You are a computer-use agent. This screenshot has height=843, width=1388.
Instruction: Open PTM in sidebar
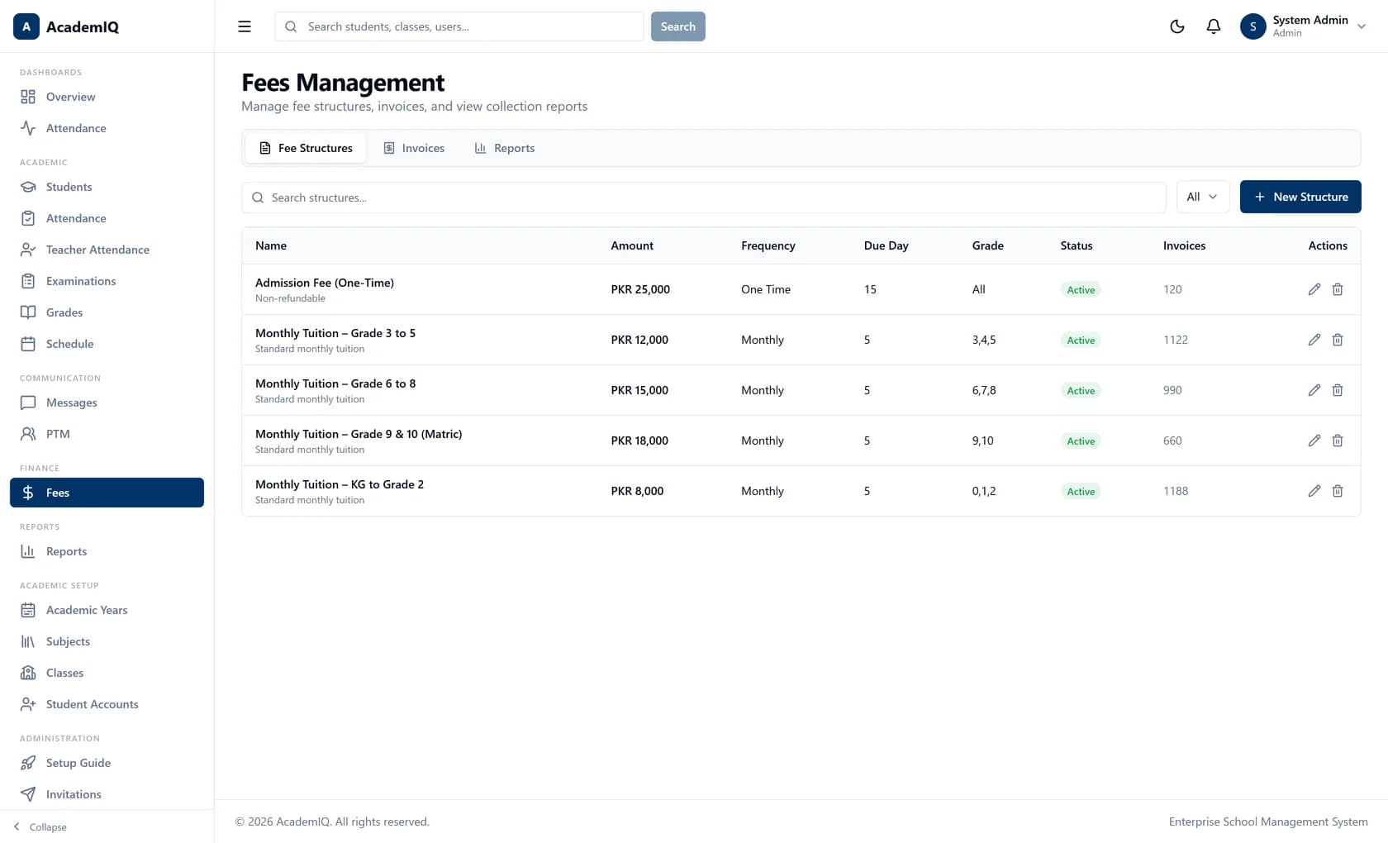tap(107, 434)
